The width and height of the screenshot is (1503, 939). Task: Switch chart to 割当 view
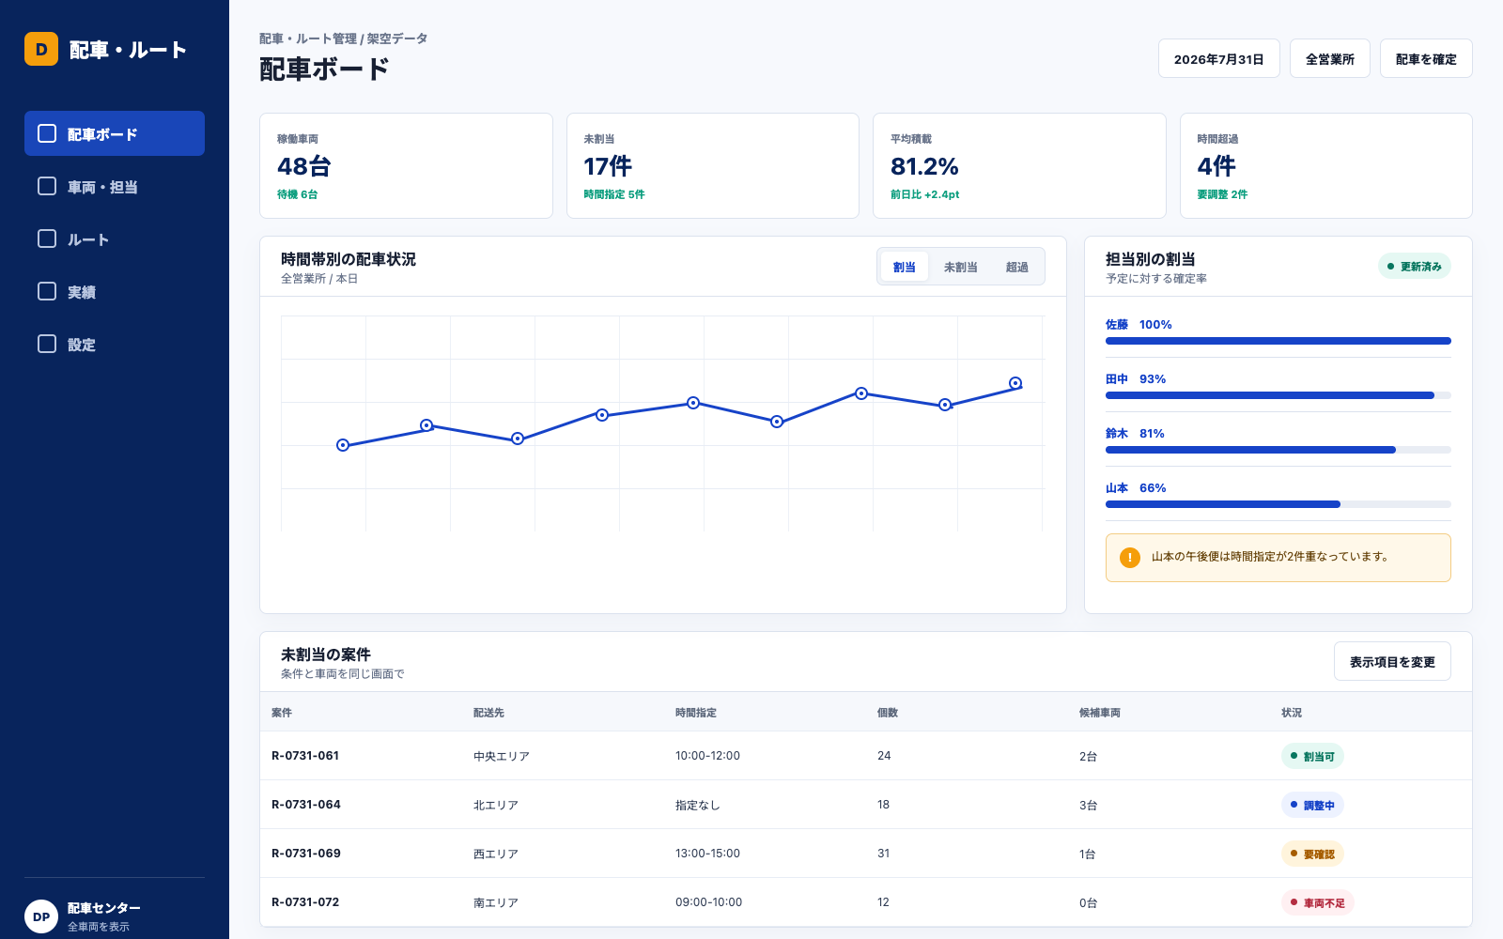pos(905,267)
